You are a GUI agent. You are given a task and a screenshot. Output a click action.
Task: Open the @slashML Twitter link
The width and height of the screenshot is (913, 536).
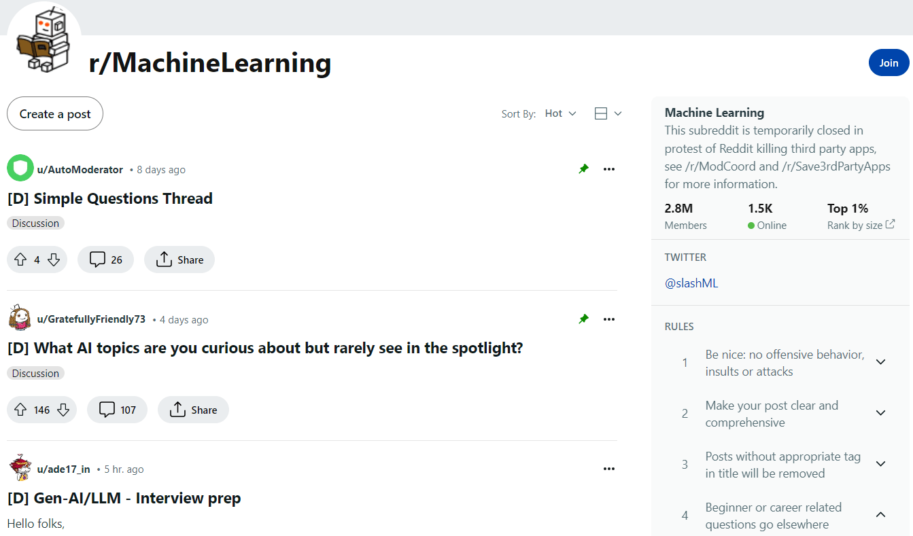coord(691,283)
